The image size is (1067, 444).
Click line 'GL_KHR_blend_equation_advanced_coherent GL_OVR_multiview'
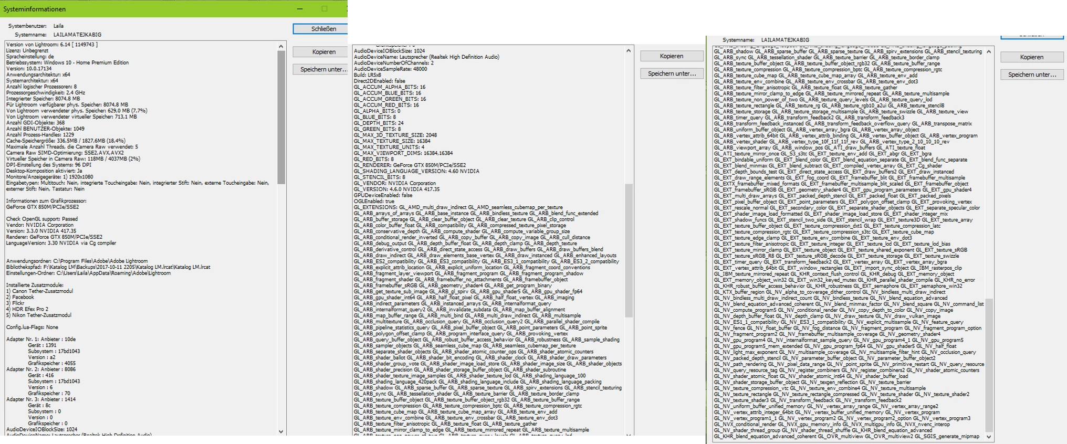coord(846,436)
